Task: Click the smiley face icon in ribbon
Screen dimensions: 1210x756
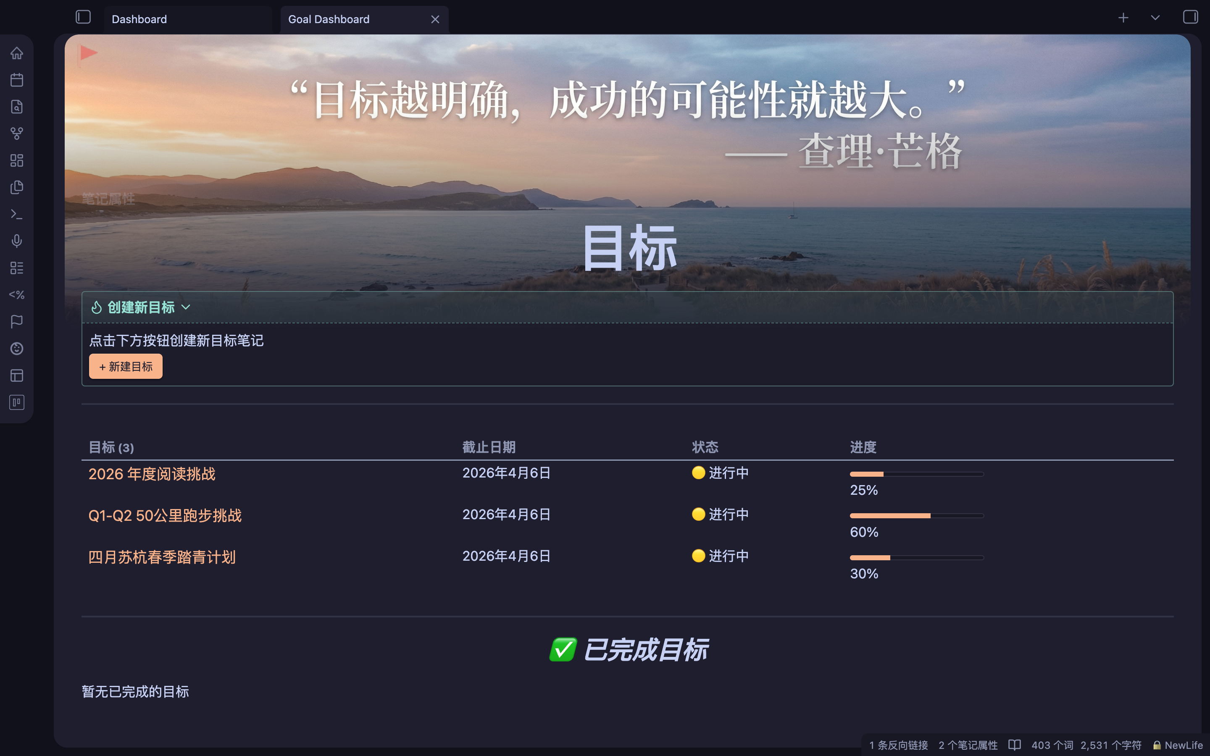Action: coord(16,349)
